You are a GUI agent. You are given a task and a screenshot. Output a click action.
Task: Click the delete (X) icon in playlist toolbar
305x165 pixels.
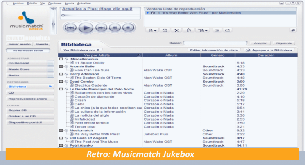point(177,30)
